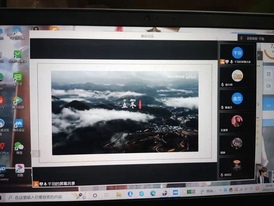
Task: Select 徐小查's participant tile
Action: point(237,77)
